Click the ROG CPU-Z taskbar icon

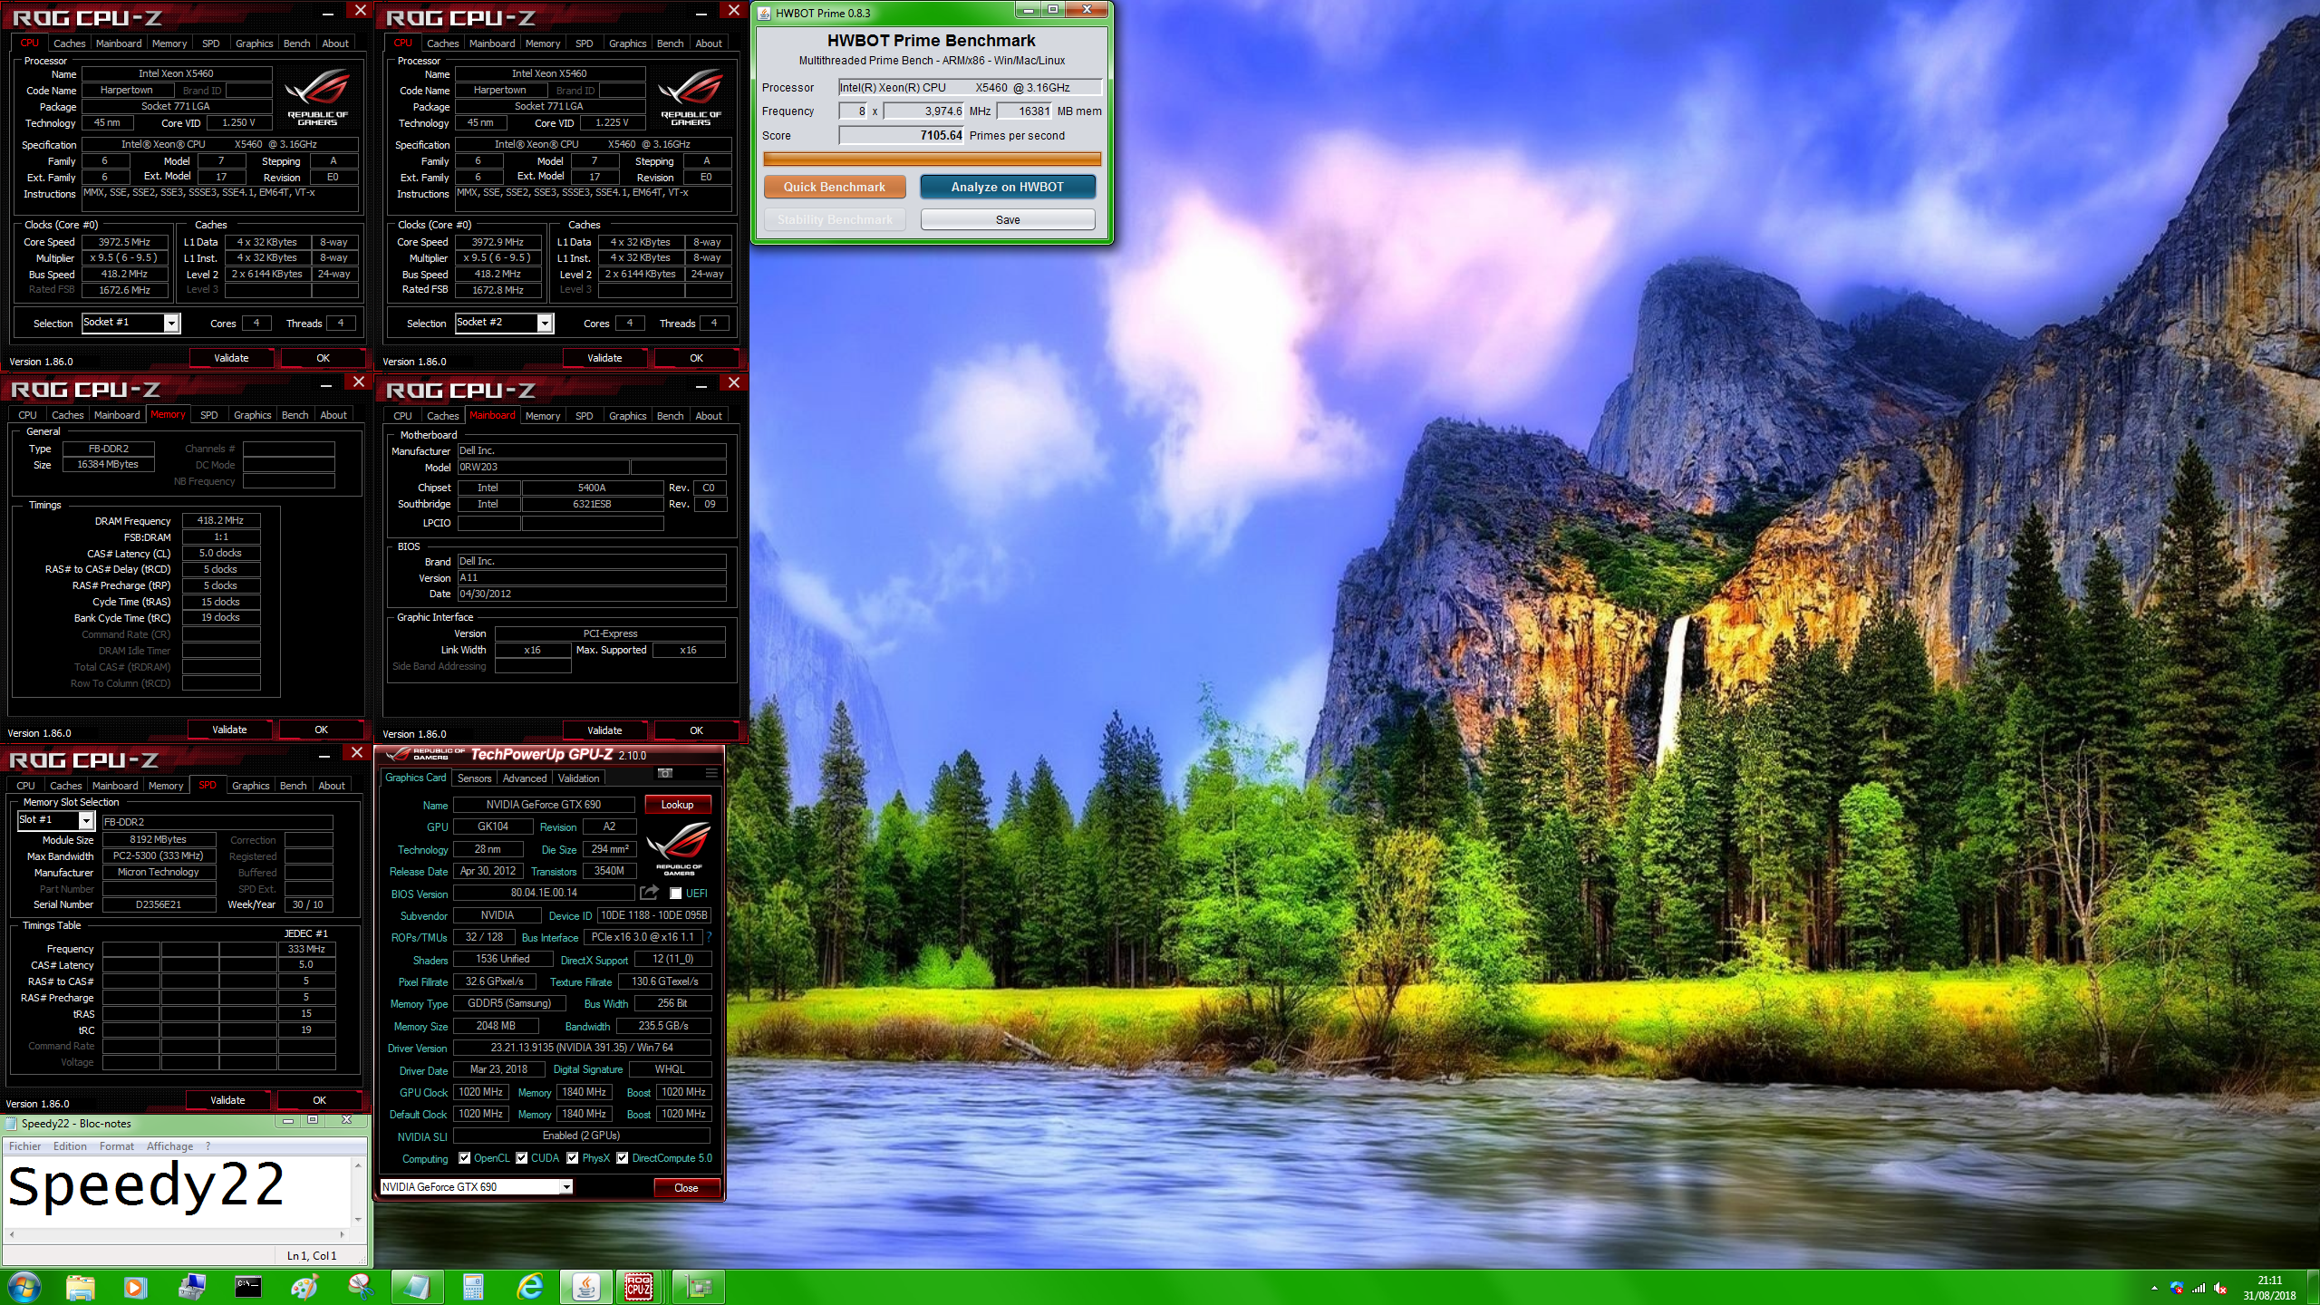[640, 1287]
